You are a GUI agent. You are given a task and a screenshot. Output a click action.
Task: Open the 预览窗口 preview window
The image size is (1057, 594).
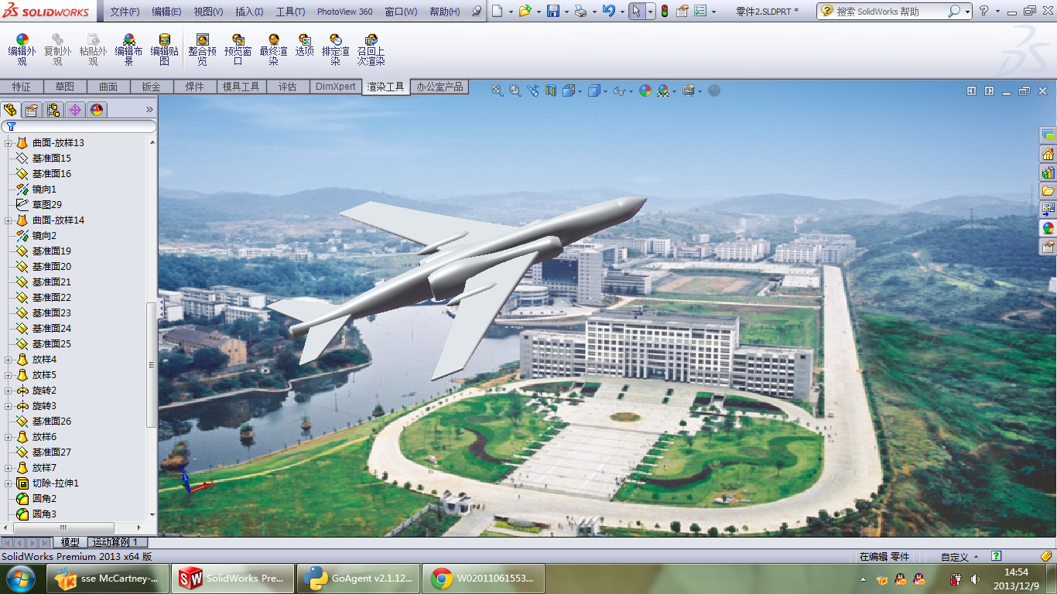238,49
